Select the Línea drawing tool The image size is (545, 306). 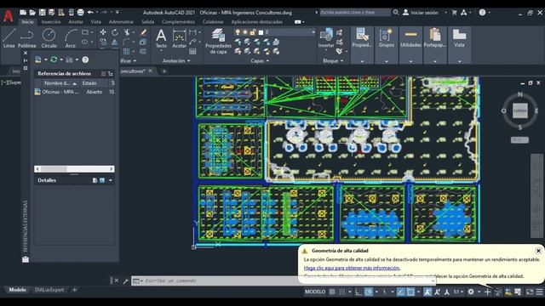[x=9, y=37]
